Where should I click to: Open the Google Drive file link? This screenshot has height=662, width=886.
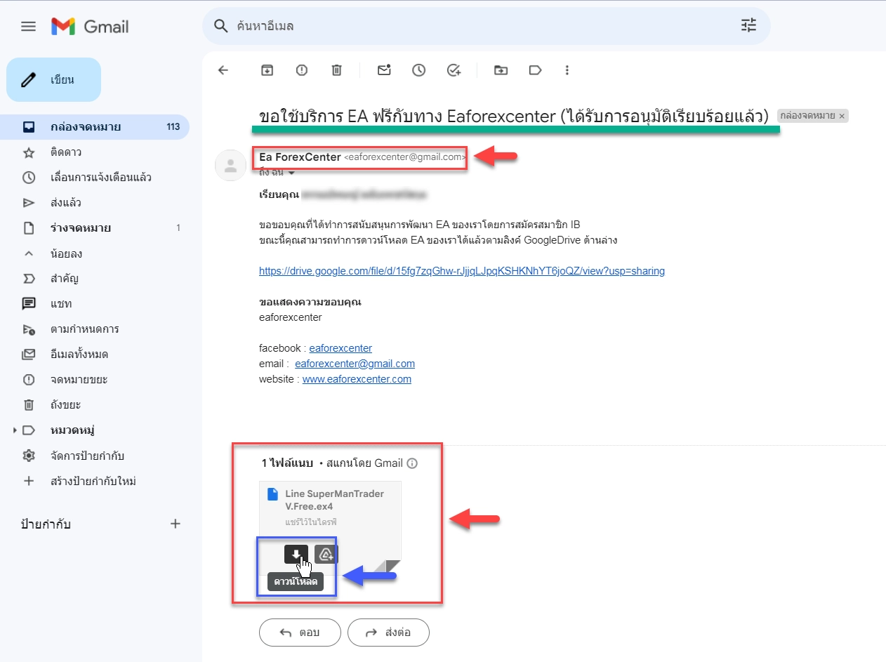(461, 271)
